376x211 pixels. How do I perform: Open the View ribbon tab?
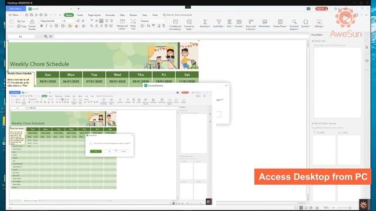pos(145,15)
